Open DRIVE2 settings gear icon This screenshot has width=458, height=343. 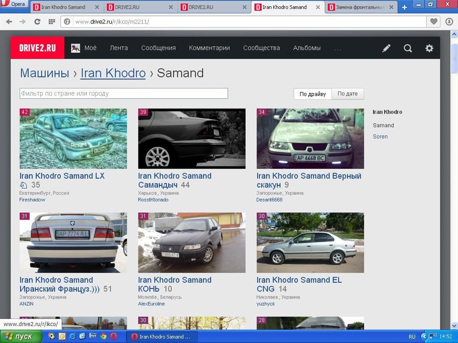pos(429,48)
